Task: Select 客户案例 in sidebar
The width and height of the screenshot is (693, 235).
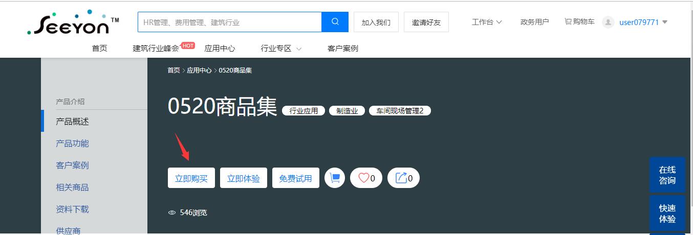Action: pyautogui.click(x=72, y=166)
